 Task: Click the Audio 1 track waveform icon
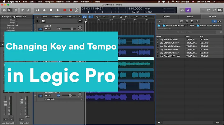tap(40, 29)
